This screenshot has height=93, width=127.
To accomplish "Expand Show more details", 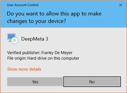I will coord(24,69).
